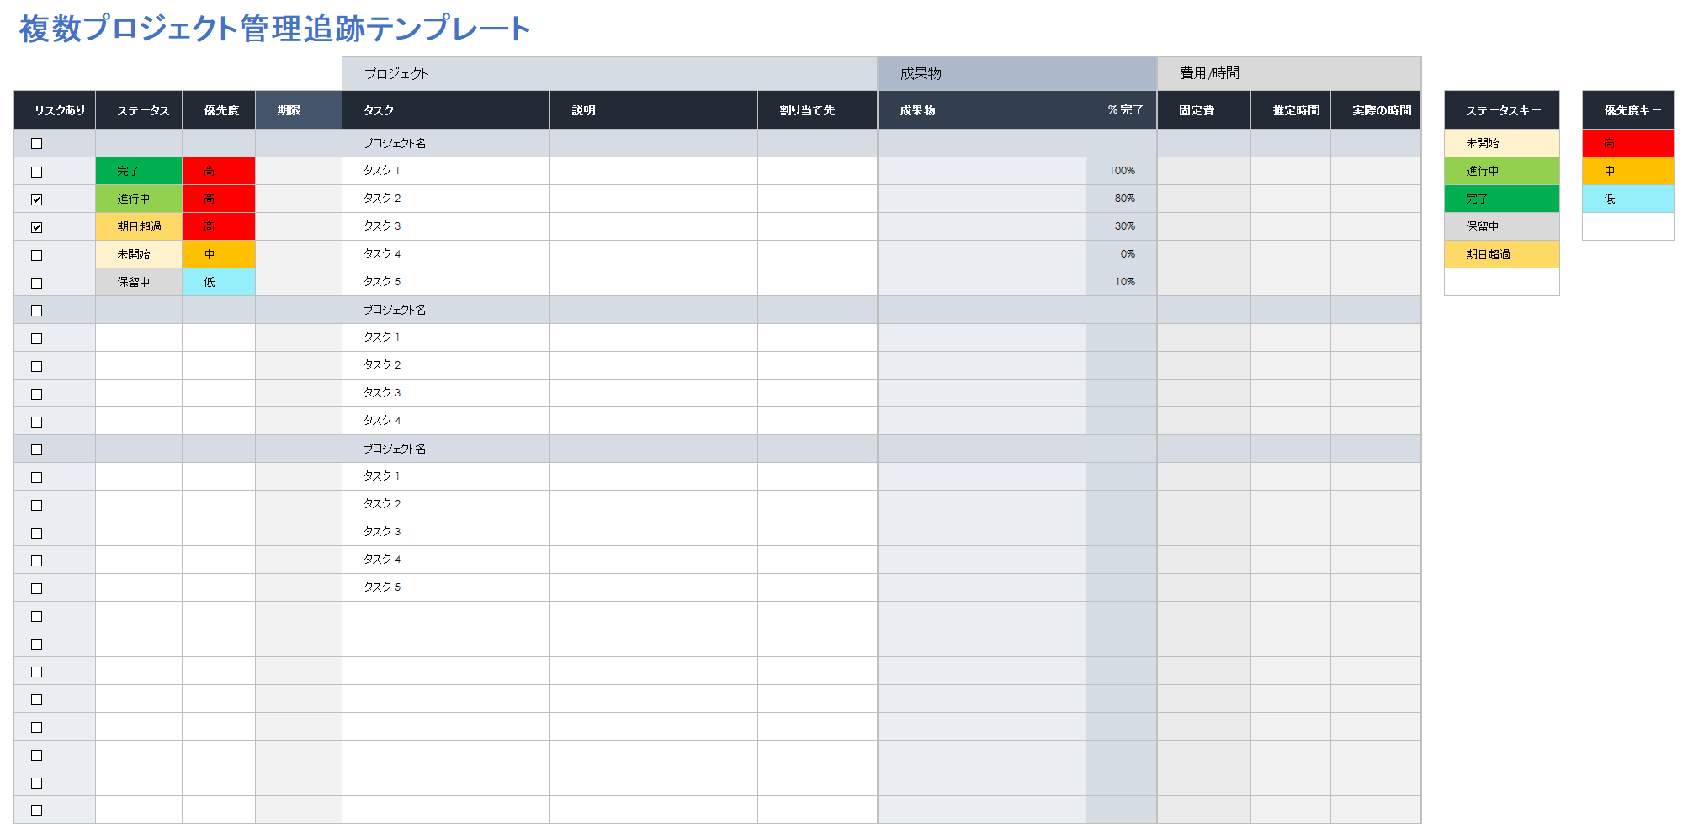Select the orange 中 priority cell of タスク 4
1688x834 pixels.
pos(219,254)
